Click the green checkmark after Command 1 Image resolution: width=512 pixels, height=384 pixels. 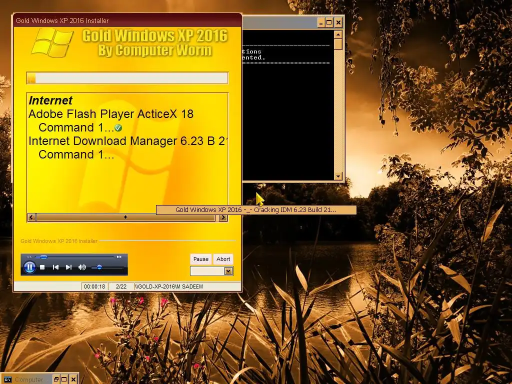pos(118,127)
